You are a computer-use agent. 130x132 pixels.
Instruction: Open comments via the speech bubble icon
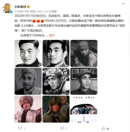(x=62, y=128)
